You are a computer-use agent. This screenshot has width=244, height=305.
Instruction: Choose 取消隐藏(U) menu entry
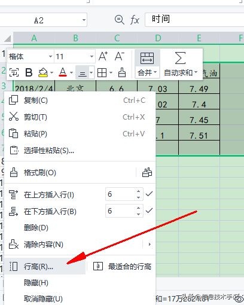[80, 298]
